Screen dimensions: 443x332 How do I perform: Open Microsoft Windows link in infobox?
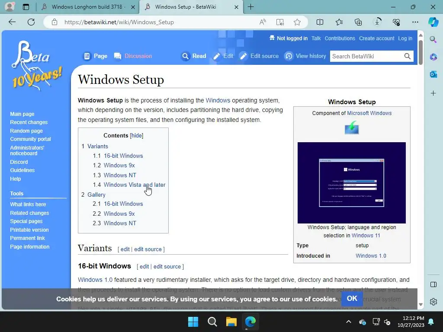[369, 113]
